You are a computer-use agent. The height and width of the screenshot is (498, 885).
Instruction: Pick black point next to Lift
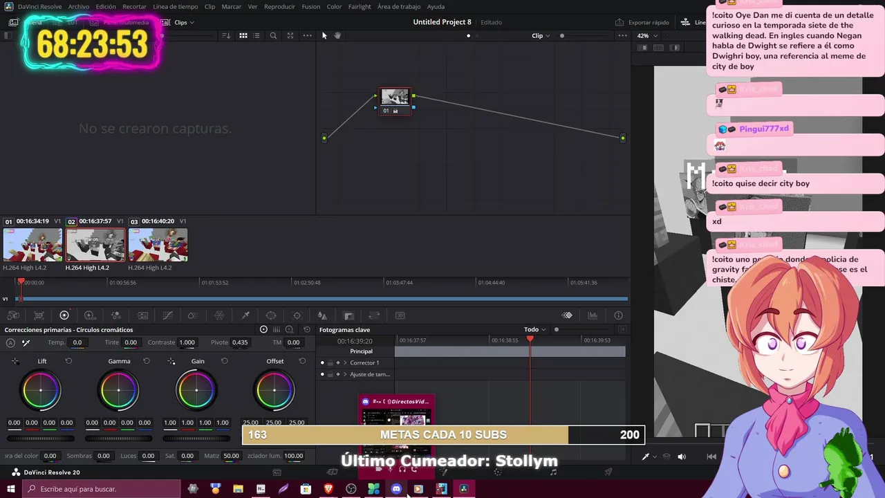coord(15,361)
